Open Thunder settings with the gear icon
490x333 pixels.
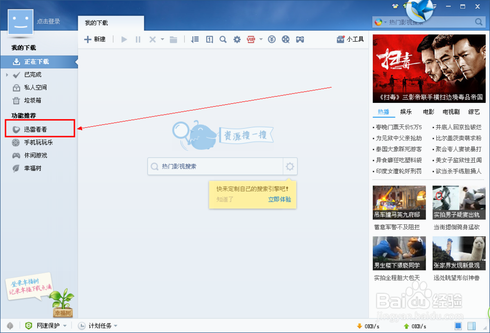237,39
